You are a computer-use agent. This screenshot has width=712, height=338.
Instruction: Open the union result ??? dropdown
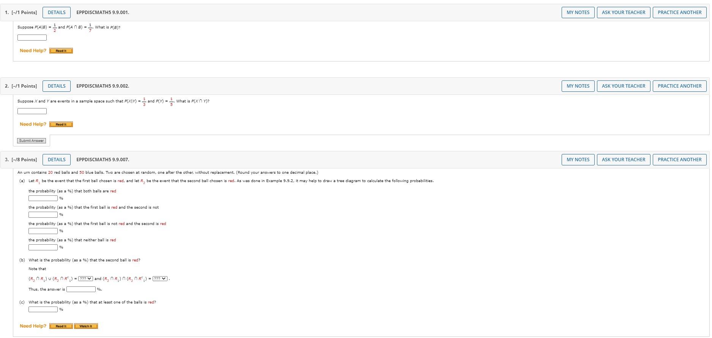[x=85, y=279]
